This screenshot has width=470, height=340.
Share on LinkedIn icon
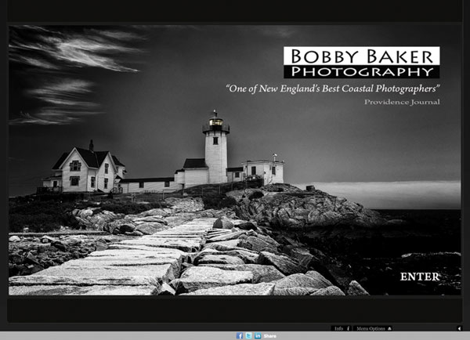click(258, 336)
